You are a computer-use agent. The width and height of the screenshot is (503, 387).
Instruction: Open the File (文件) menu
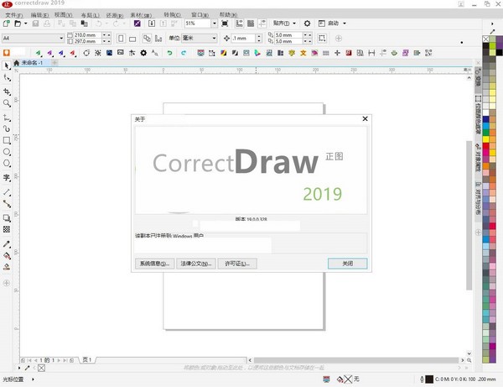13,15
